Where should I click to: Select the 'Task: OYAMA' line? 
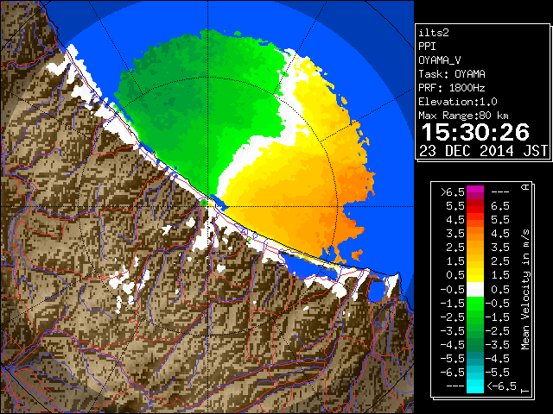[452, 74]
